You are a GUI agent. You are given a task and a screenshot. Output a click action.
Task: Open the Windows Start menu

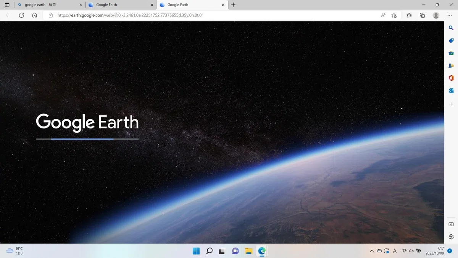coord(196,251)
